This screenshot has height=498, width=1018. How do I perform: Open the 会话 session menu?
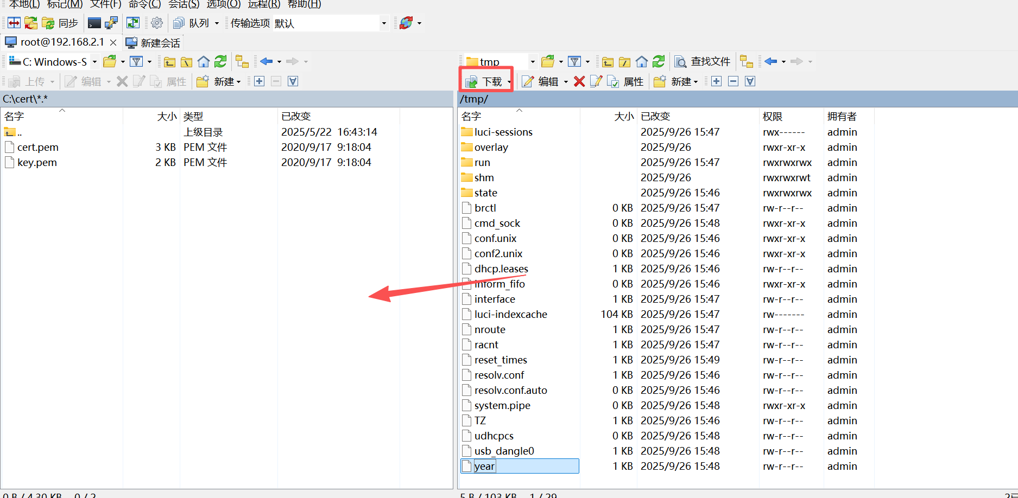(183, 4)
